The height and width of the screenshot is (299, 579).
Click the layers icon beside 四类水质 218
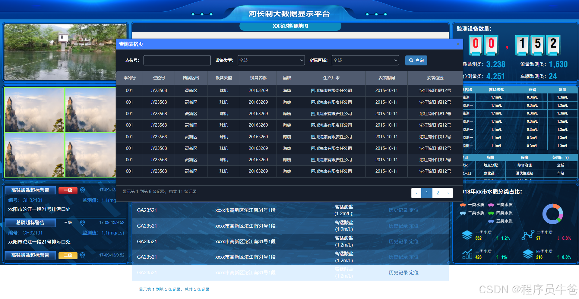click(528, 254)
